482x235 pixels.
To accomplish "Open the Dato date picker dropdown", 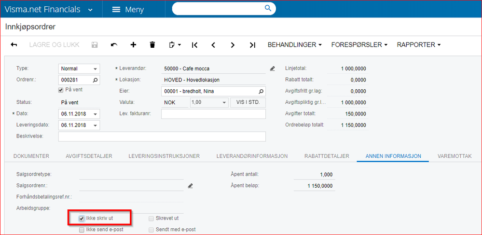I will [95, 114].
